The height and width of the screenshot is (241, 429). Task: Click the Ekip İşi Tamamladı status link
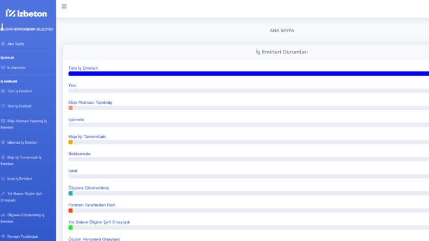point(87,136)
